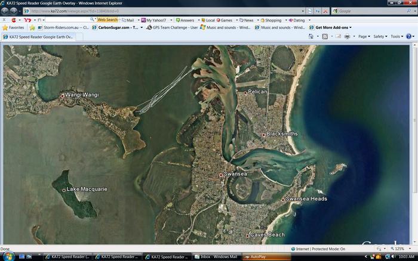The height and width of the screenshot is (261, 418).
Task: Click the Help question mark icon
Action: coord(409,36)
